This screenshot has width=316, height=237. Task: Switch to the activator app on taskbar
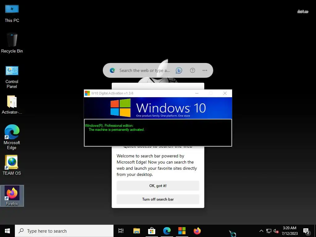pos(182,231)
